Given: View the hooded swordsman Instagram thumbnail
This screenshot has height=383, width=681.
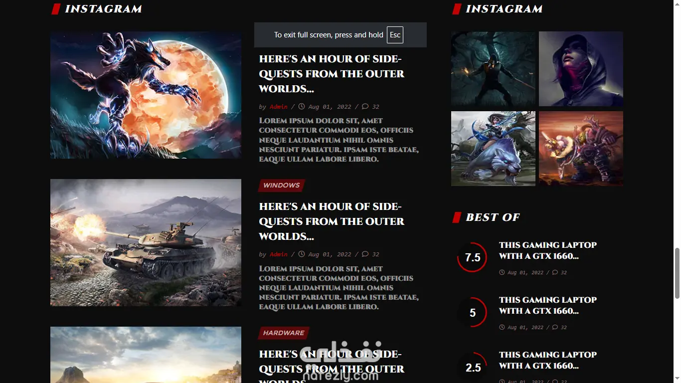Looking at the screenshot, I should point(493,69).
